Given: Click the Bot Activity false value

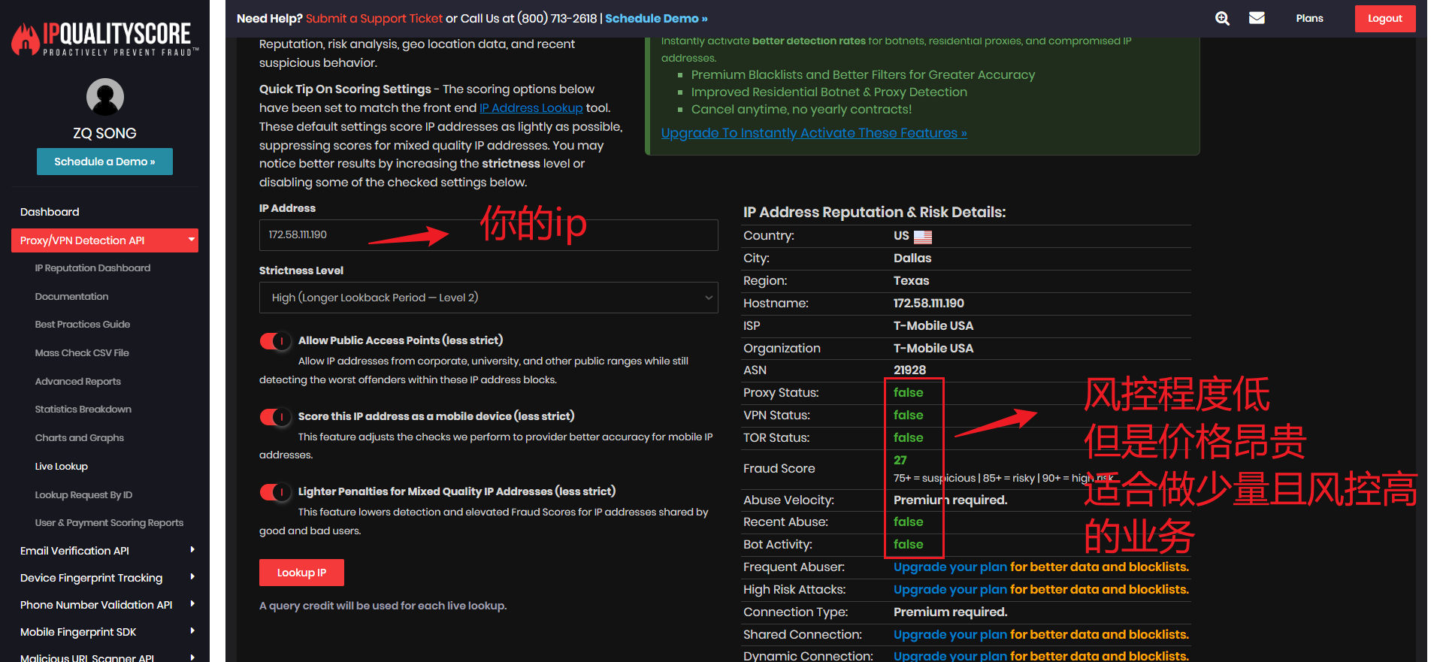Looking at the screenshot, I should point(908,545).
